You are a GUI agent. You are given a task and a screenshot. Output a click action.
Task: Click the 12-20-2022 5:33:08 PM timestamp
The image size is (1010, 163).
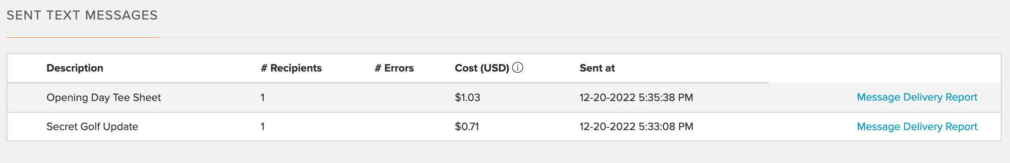(636, 127)
